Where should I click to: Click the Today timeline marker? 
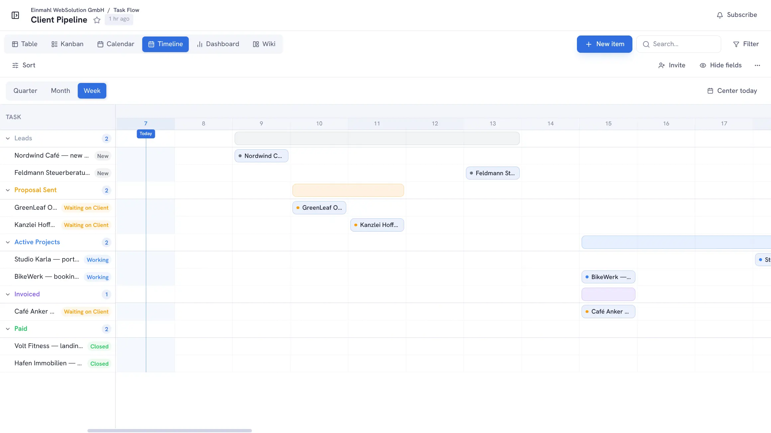146,134
